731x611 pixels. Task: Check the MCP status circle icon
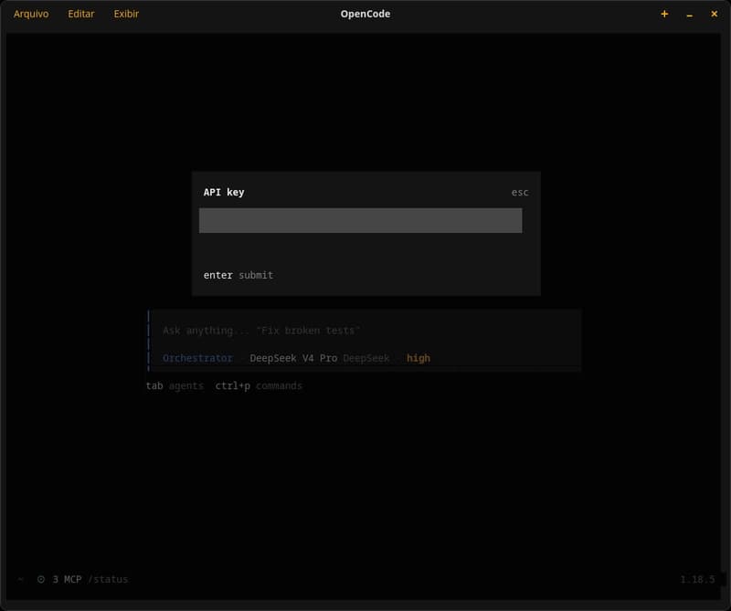click(x=41, y=579)
